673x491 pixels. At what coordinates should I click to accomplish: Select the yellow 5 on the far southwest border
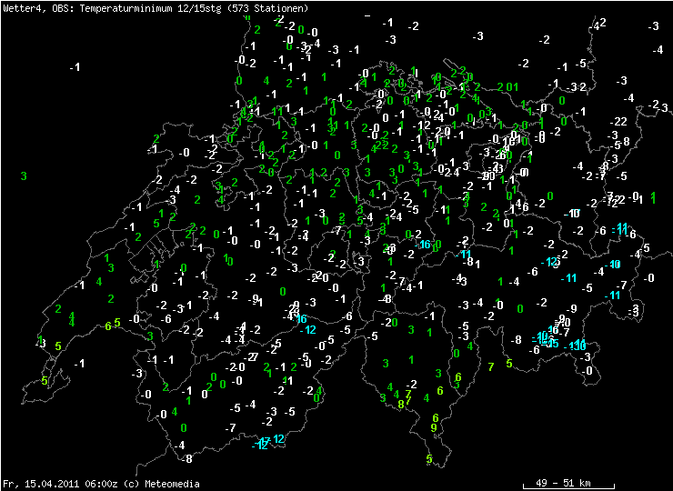(44, 381)
